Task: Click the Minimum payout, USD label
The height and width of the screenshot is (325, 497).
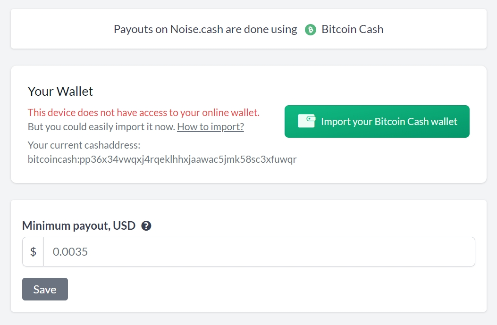Action: pyautogui.click(x=79, y=225)
